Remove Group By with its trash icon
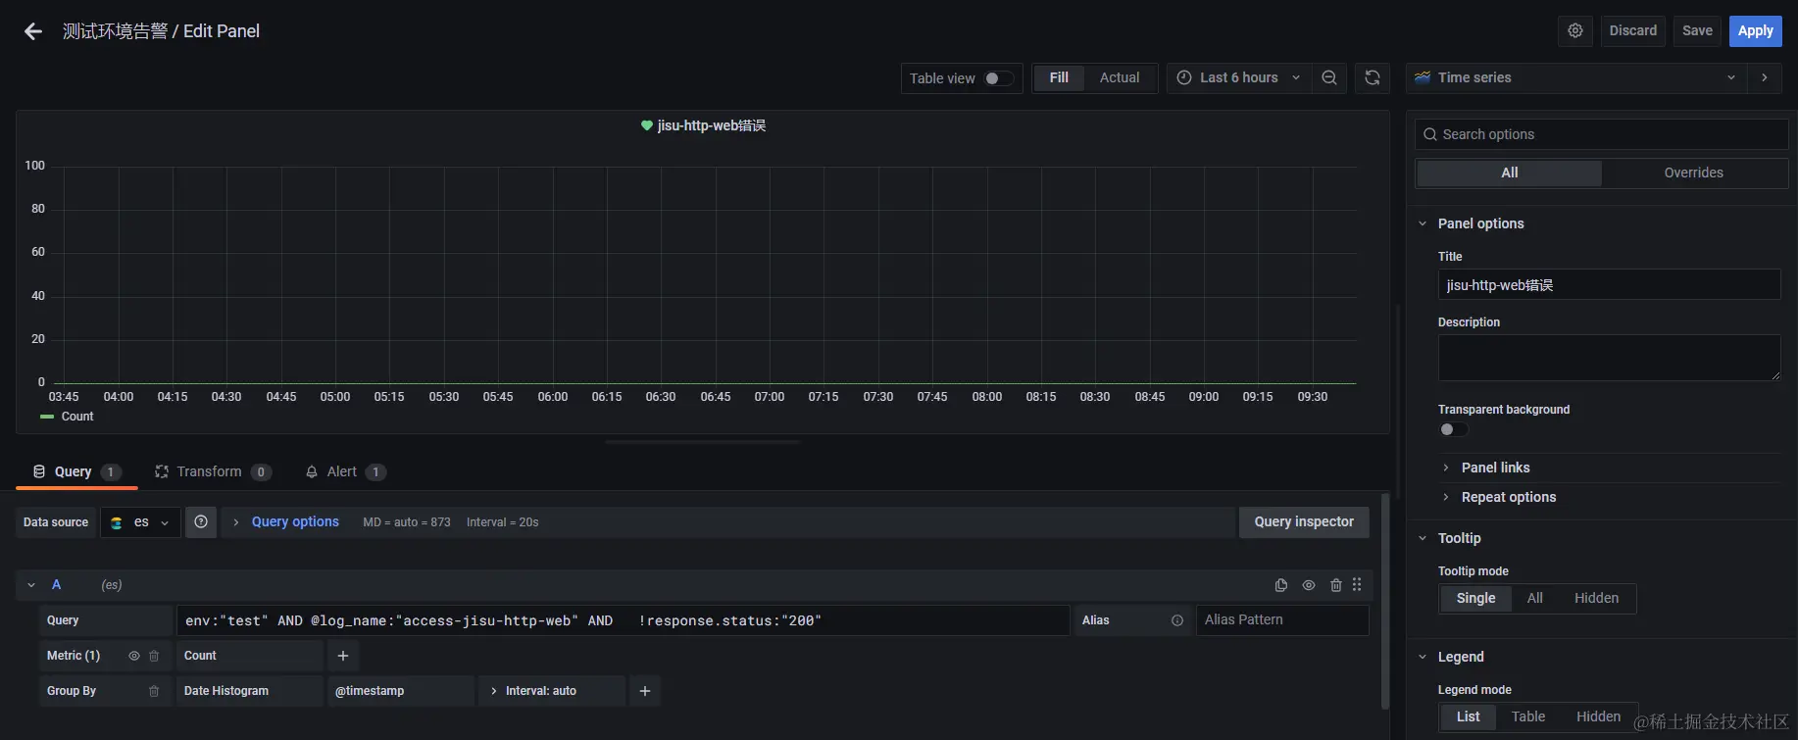Image resolution: width=1798 pixels, height=740 pixels. [154, 691]
